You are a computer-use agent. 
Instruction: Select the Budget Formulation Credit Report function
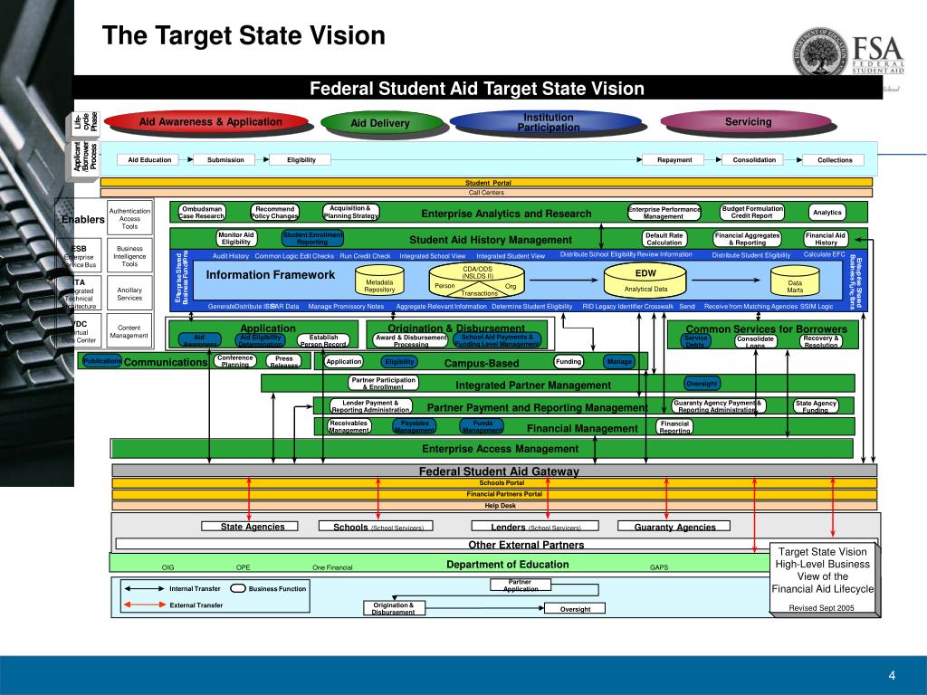click(x=752, y=212)
